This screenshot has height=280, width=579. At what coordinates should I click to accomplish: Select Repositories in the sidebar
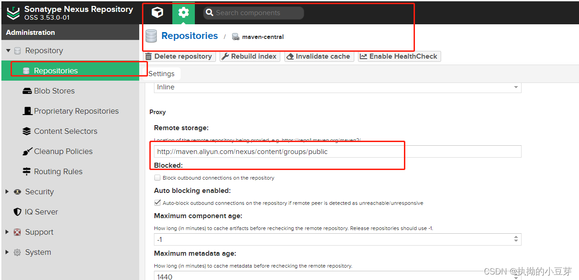point(70,71)
